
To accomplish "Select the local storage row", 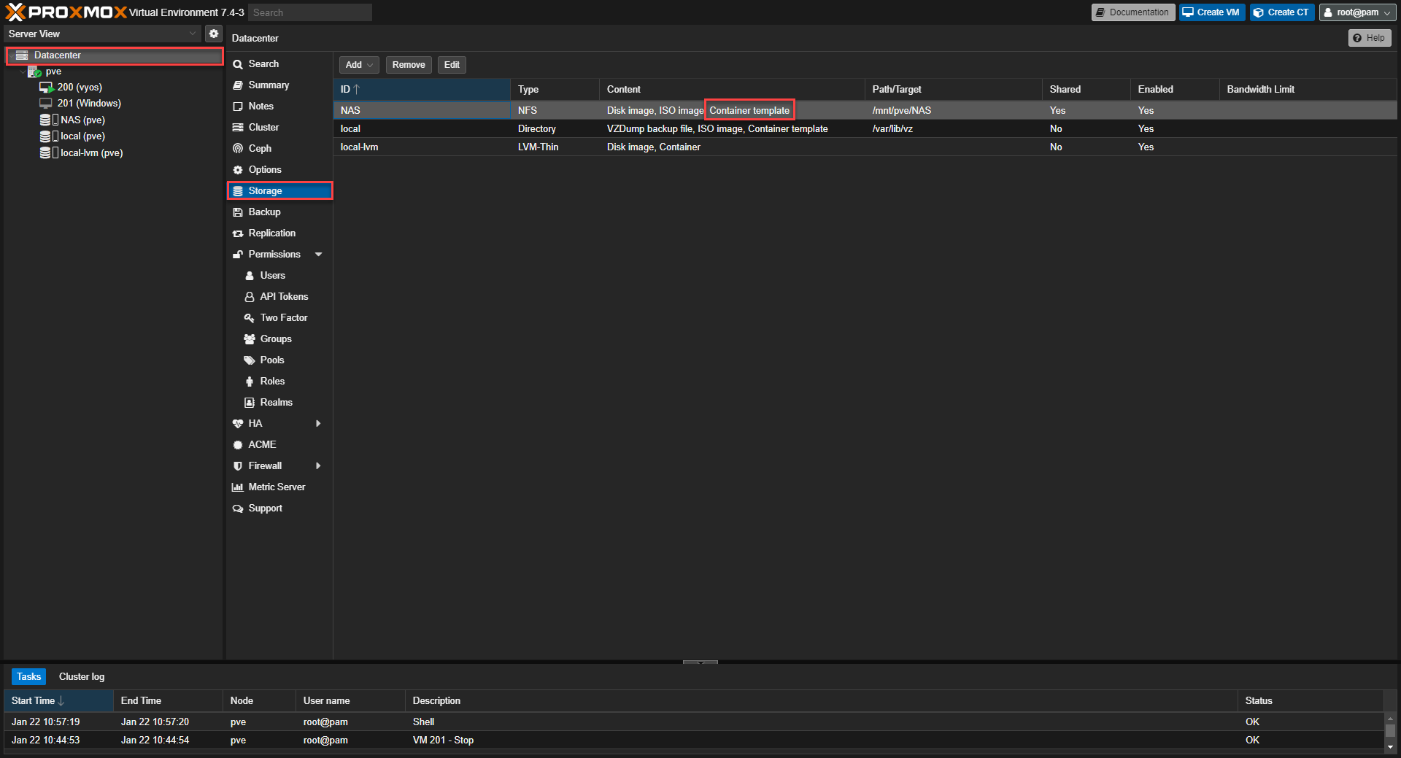I will pyautogui.click(x=865, y=129).
